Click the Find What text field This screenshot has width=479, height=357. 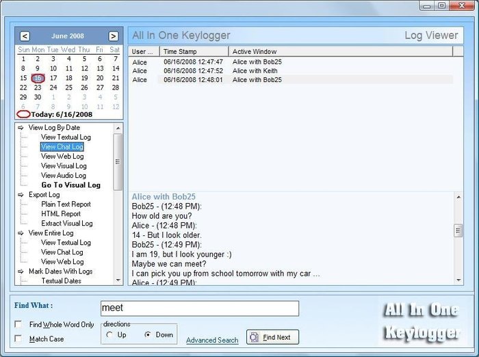[x=200, y=308]
